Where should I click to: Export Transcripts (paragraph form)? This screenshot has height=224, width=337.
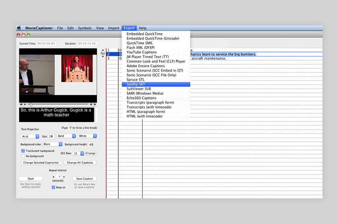[x=156, y=103]
